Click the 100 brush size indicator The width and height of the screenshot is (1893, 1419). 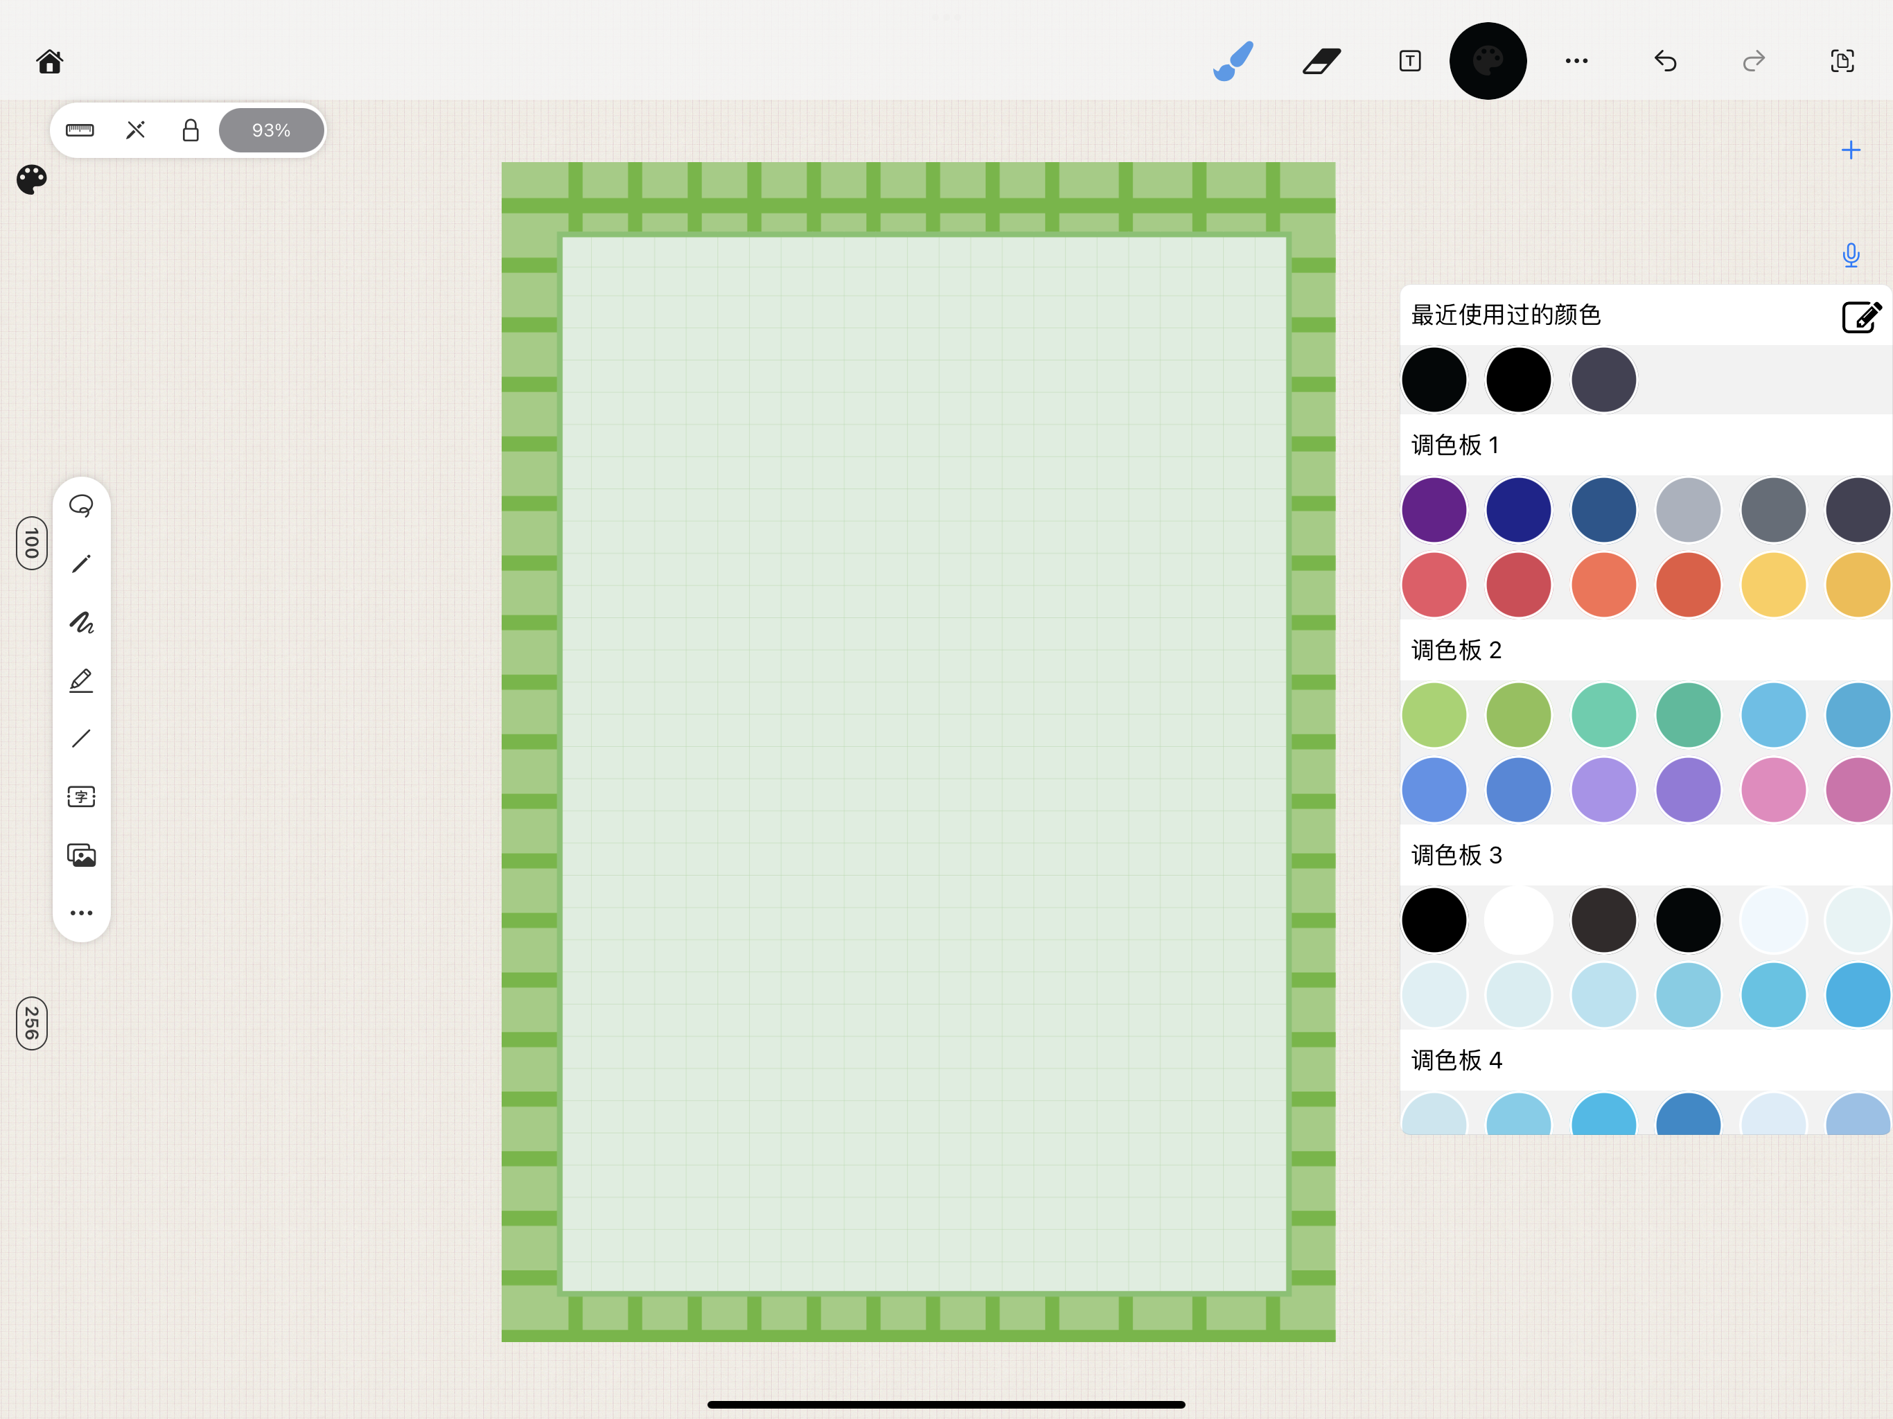click(32, 543)
